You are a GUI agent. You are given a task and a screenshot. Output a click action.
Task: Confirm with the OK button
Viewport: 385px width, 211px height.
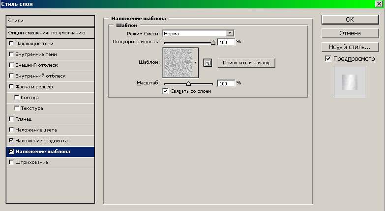pos(350,20)
